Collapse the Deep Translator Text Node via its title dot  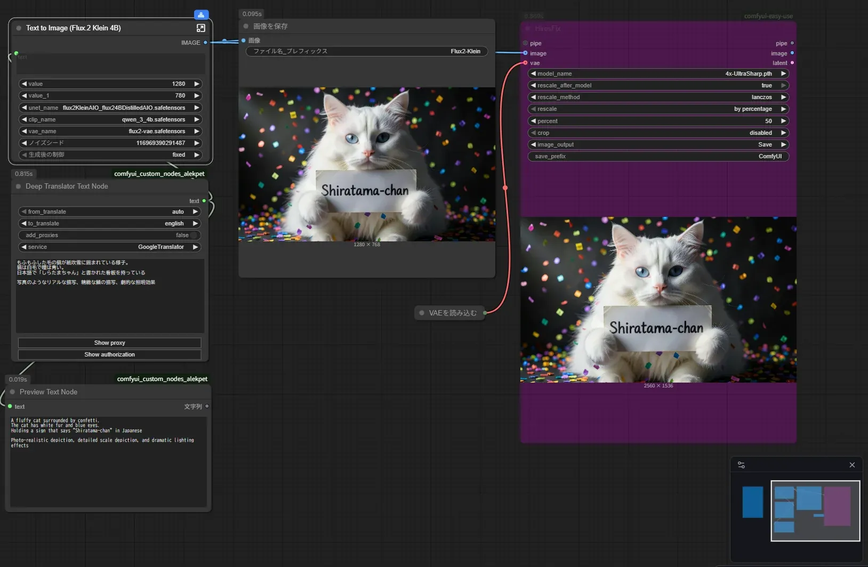click(18, 186)
